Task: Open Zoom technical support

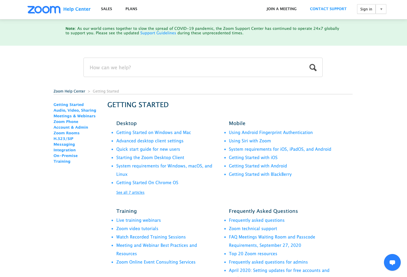Action: point(253,229)
